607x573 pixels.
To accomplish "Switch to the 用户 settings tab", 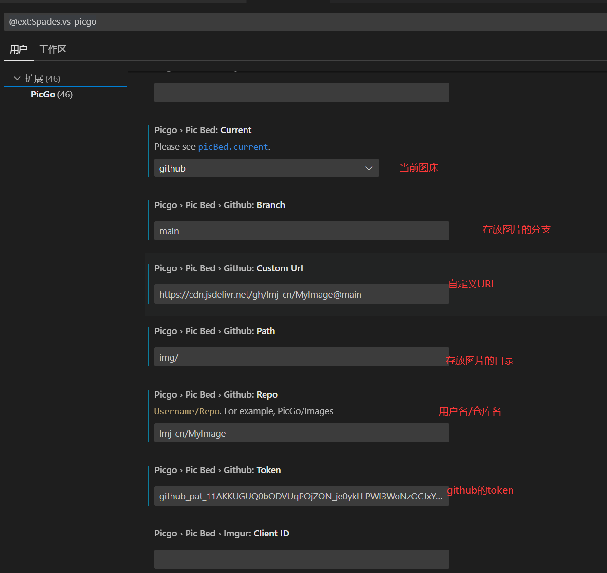I will click(x=19, y=49).
